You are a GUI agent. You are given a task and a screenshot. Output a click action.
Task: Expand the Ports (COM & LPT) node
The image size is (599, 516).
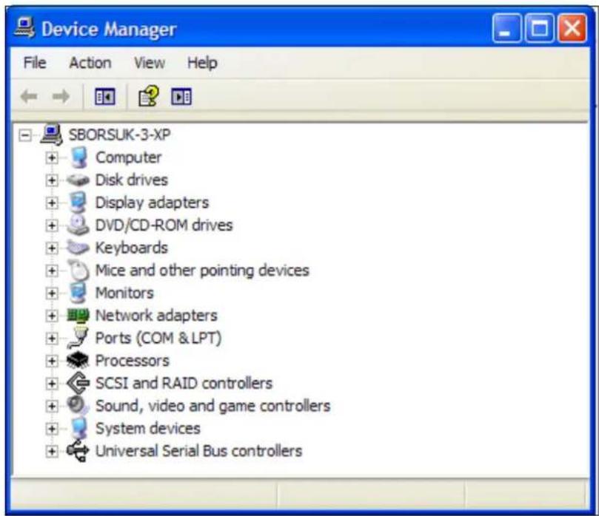pyautogui.click(x=52, y=339)
